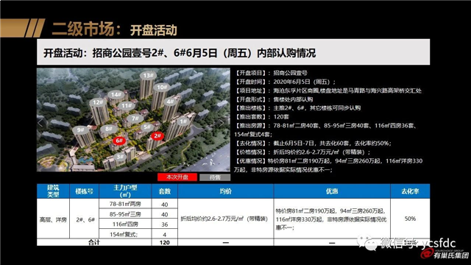Click the red 2# building marker
Image resolution: width=471 pixels, height=265 pixels.
pos(157,135)
